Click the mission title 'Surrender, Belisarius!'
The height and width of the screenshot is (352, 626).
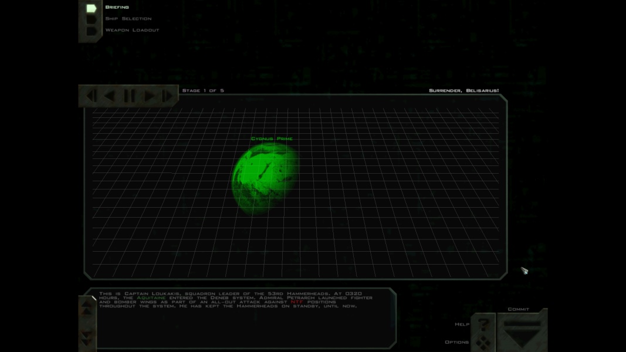coord(464,90)
